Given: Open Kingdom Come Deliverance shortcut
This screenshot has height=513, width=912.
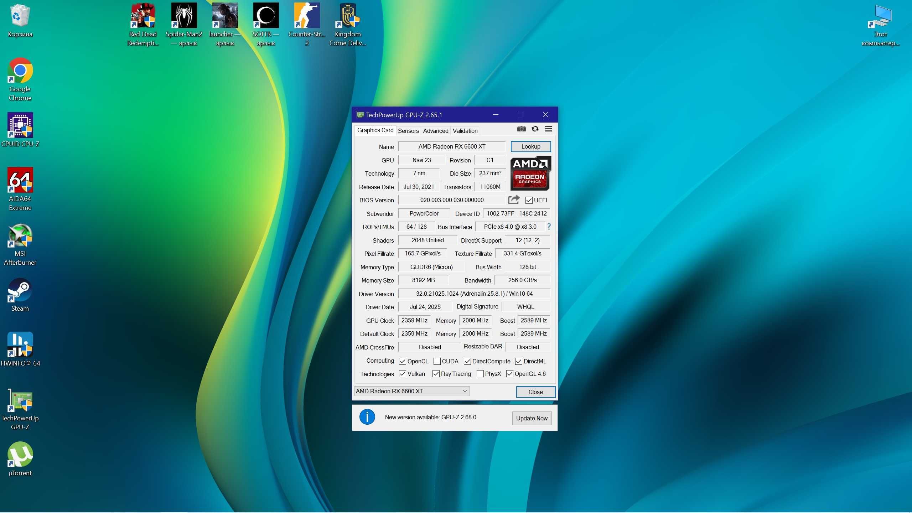Looking at the screenshot, I should 348,25.
